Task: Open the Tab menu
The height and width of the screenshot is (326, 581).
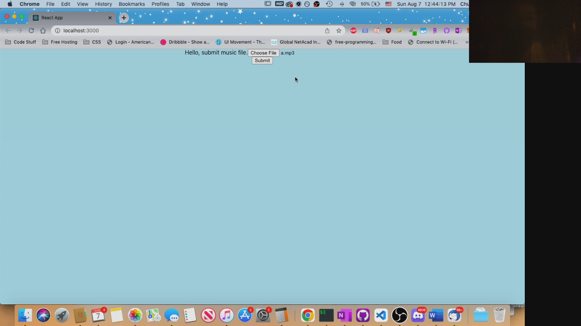Action: 180,4
